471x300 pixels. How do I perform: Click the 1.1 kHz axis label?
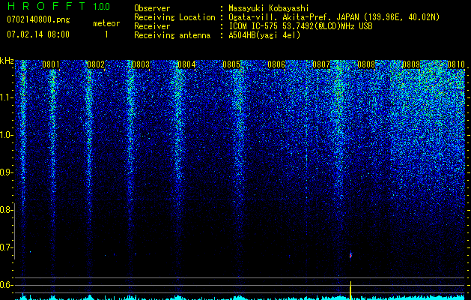[x=5, y=97]
